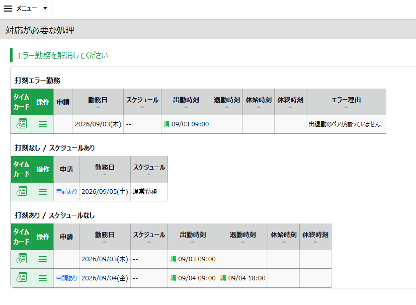Sort 打刻あり / スケジュールなし table by スケジュール
The image size is (416, 305).
[149, 237]
